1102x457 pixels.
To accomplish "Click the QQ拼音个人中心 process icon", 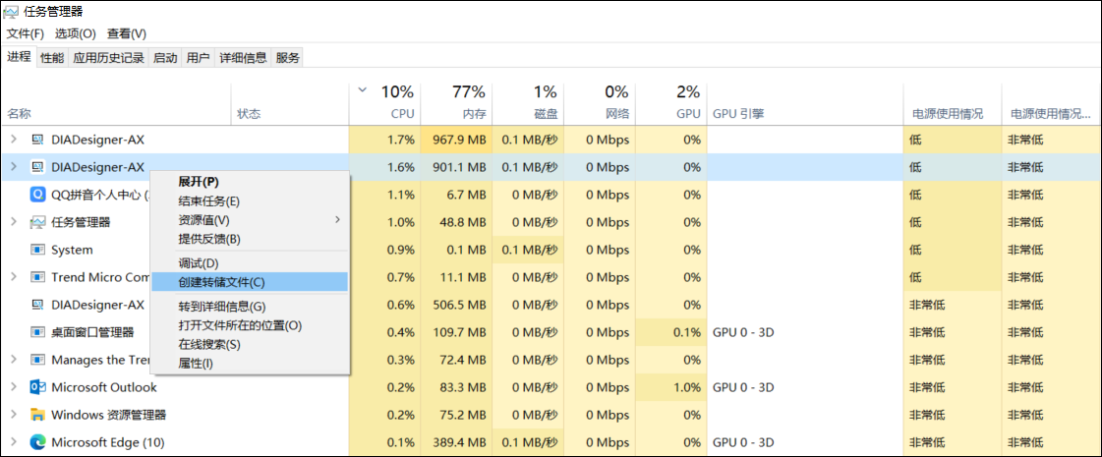I will (x=38, y=195).
